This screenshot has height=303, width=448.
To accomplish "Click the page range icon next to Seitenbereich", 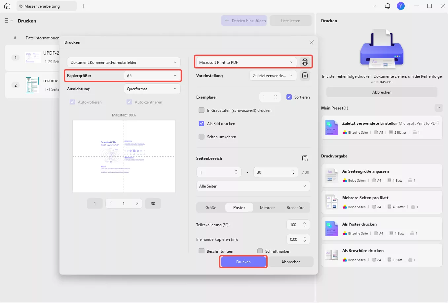I will click(305, 158).
